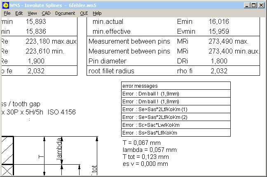Open the Edit menu
Screen dimensions: 267x177
(19, 13)
